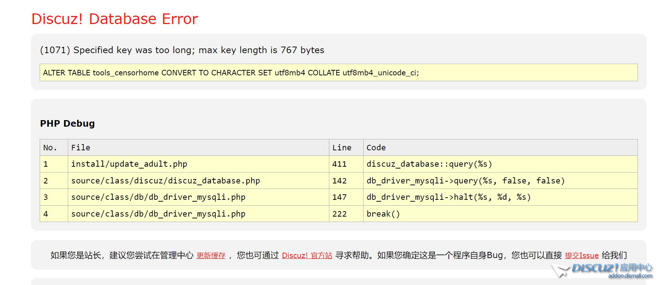The width and height of the screenshot is (659, 285).
Task: Click the addon.dismall.com text under logo
Action: pyautogui.click(x=630, y=276)
